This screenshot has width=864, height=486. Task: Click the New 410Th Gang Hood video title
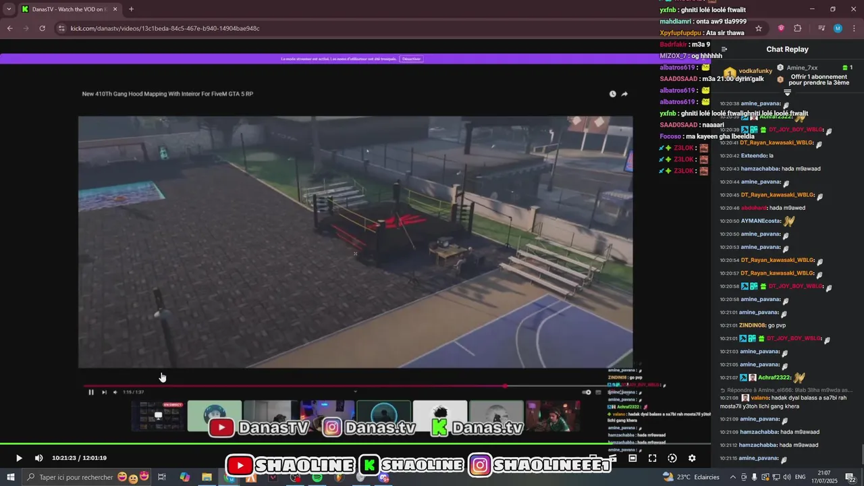click(x=167, y=94)
